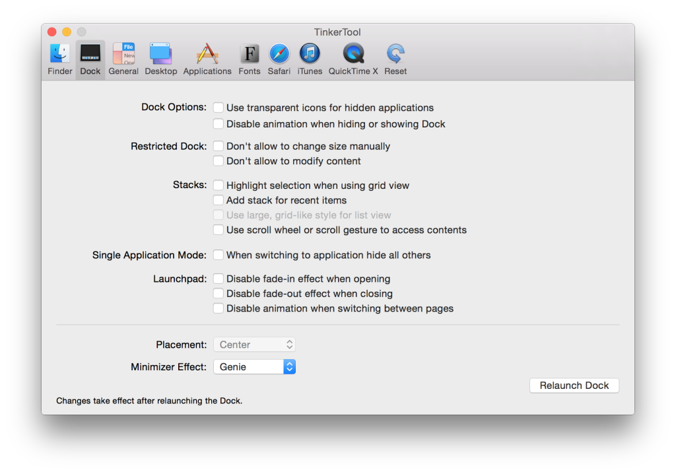Enable hide all others when switching
Image resolution: width=676 pixels, height=474 pixels.
(x=219, y=255)
